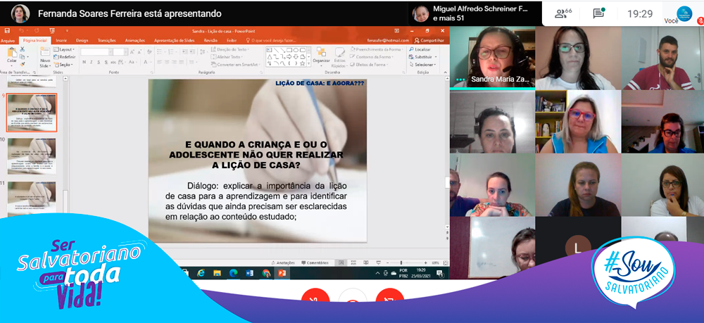This screenshot has width=704, height=323.
Task: Toggle Bold formatting N button
Action: click(x=84, y=62)
